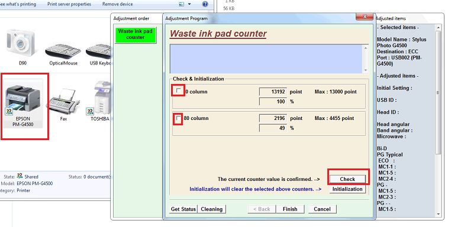Click the 'Status: 0 document(s)' text
Viewport: 451px width, 227px height.
pyautogui.click(x=89, y=177)
